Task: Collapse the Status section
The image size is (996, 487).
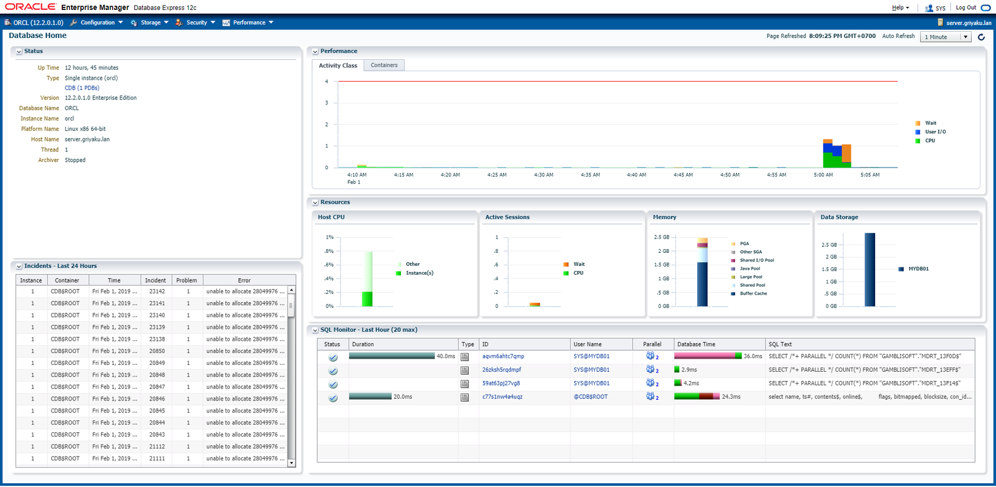Action: pos(19,52)
